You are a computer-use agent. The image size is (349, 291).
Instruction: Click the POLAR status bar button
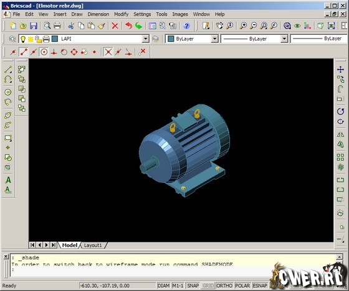pyautogui.click(x=242, y=285)
